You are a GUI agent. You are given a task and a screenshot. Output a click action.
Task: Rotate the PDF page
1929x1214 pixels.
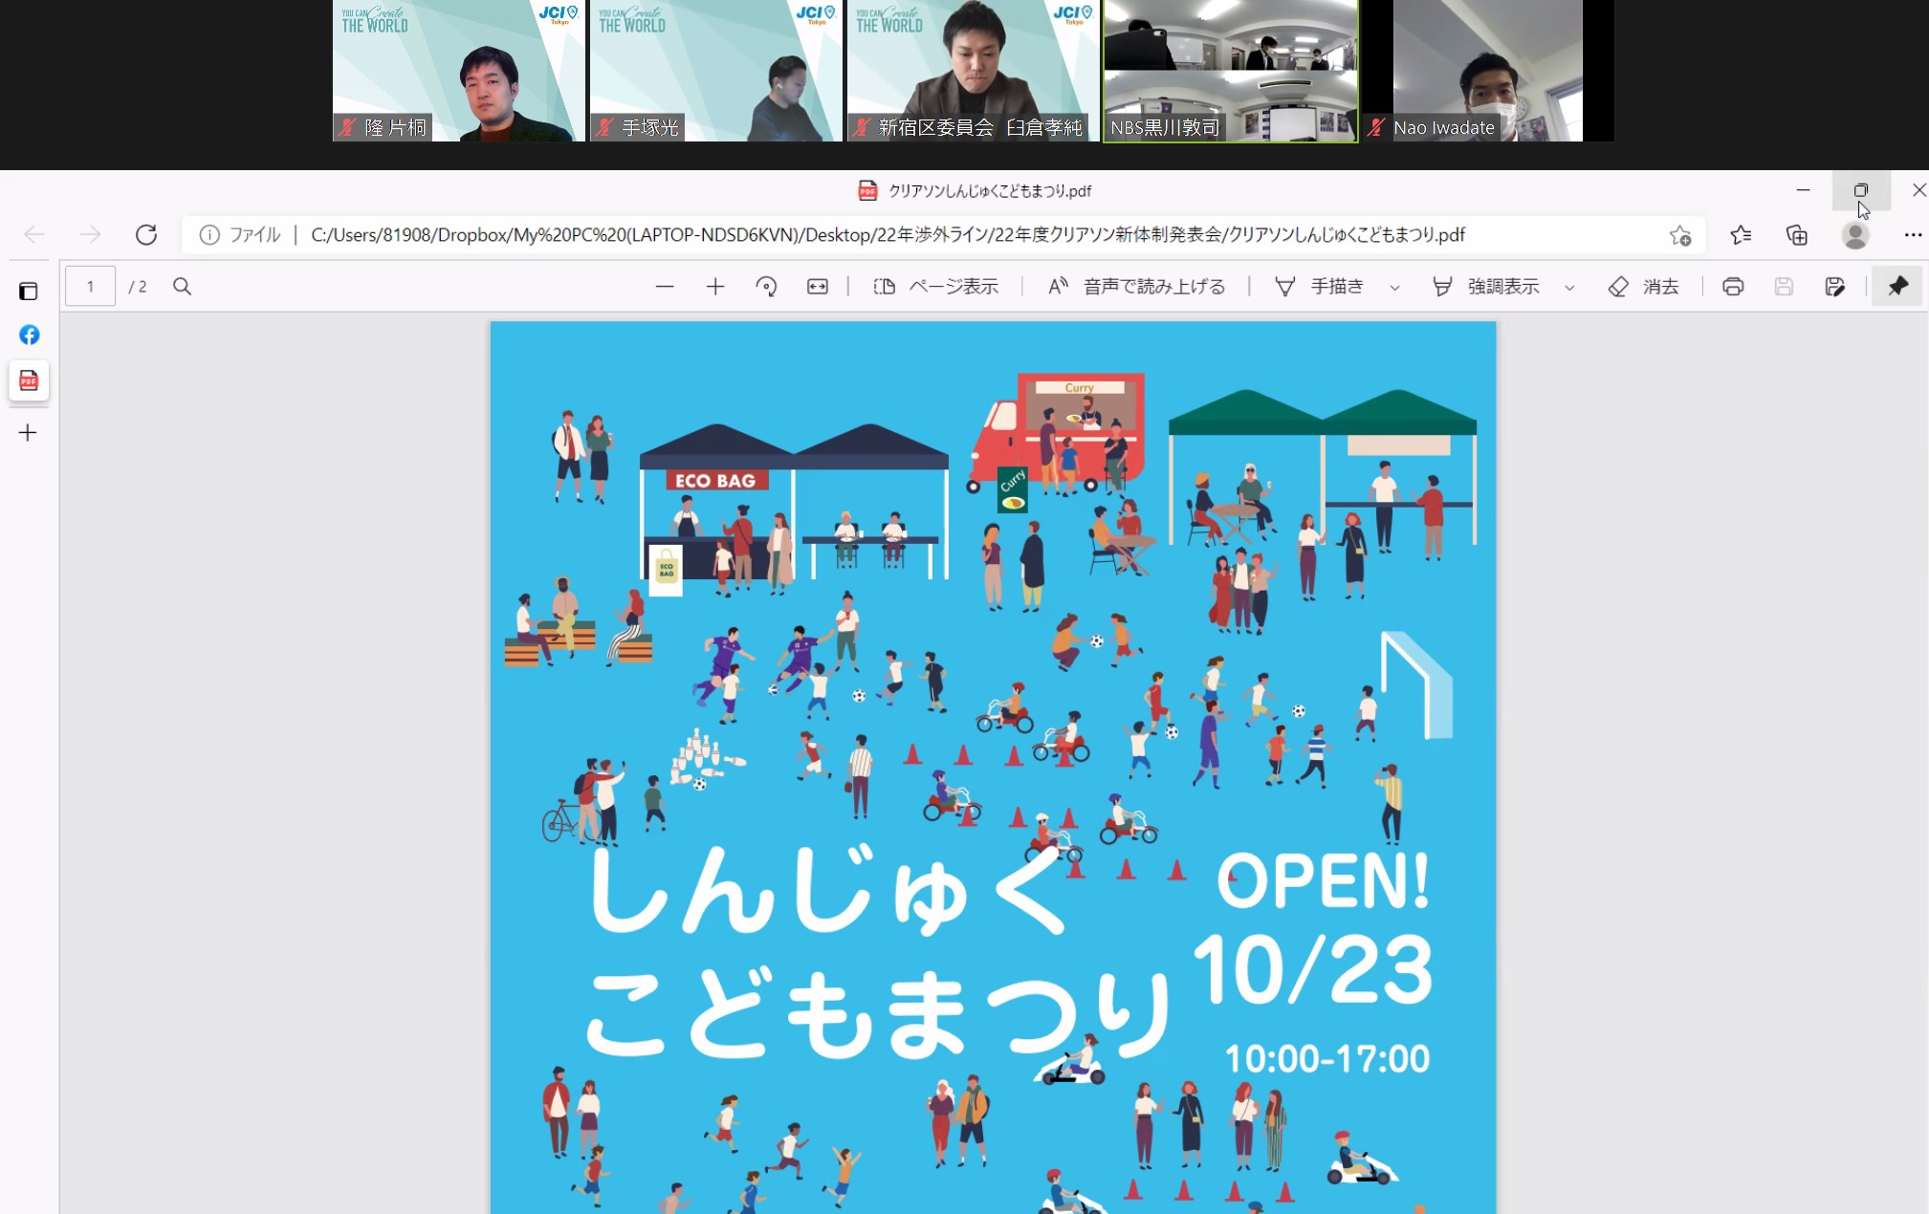pyautogui.click(x=766, y=287)
